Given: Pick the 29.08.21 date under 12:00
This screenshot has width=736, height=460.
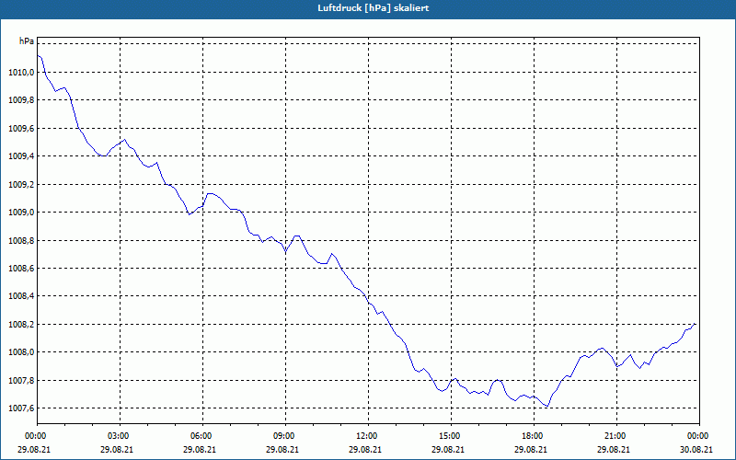Looking at the screenshot, I should [365, 449].
